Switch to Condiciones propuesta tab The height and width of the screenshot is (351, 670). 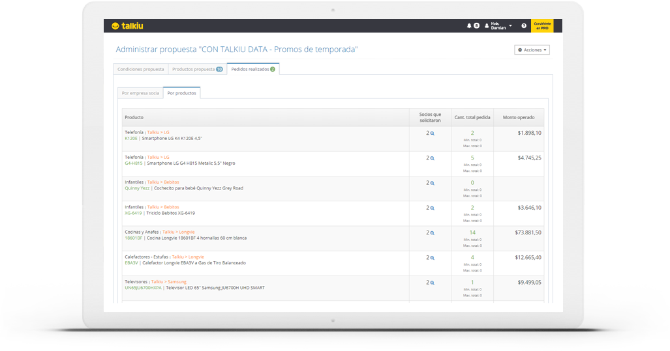pos(140,69)
